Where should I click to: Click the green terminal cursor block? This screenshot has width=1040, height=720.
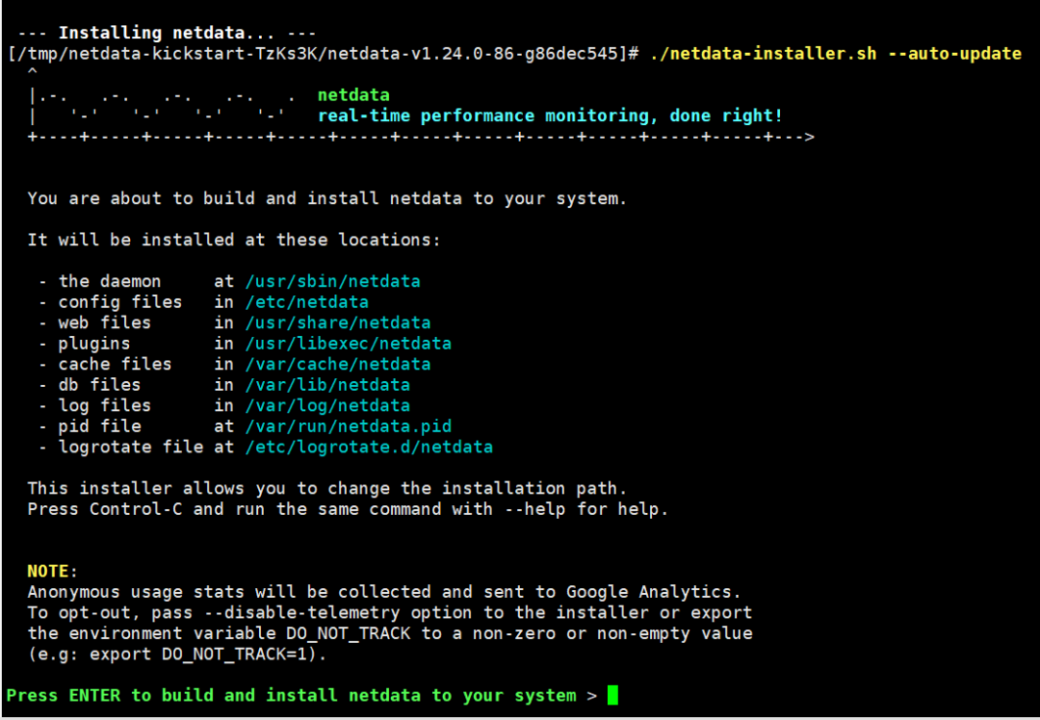[x=612, y=696]
